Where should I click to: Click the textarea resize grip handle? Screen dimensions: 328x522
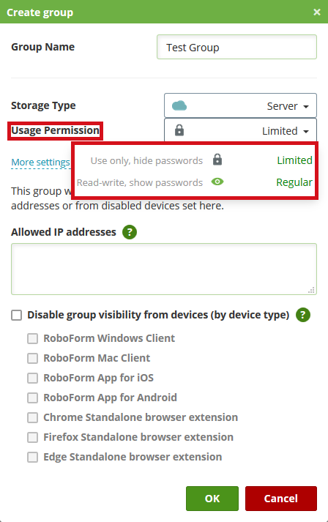coord(311,290)
